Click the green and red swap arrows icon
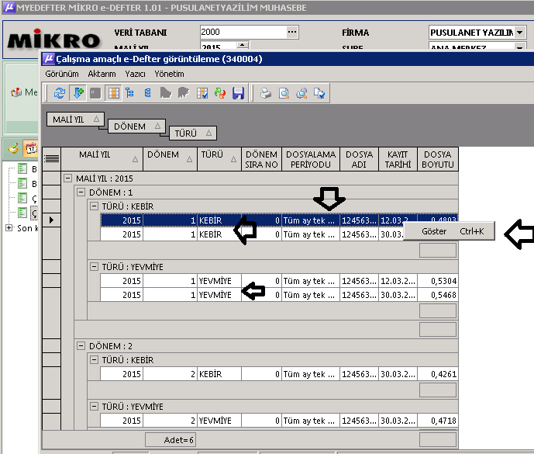This screenshot has width=534, height=454. coord(220,93)
